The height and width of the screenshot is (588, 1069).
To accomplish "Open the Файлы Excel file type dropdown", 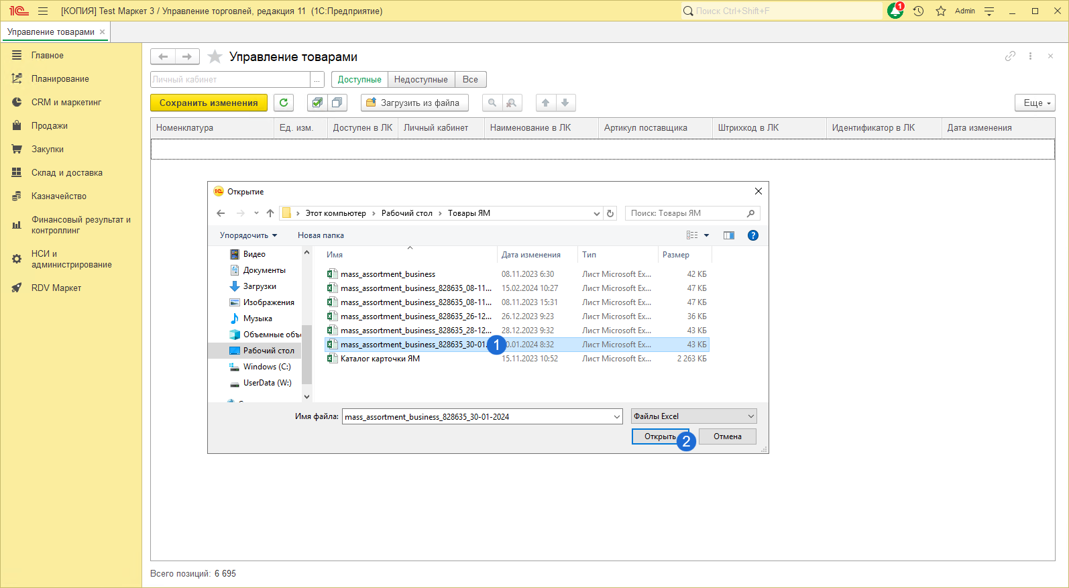I will [x=693, y=416].
